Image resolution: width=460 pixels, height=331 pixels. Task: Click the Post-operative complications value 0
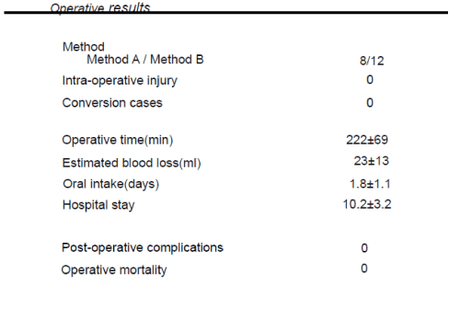(364, 248)
